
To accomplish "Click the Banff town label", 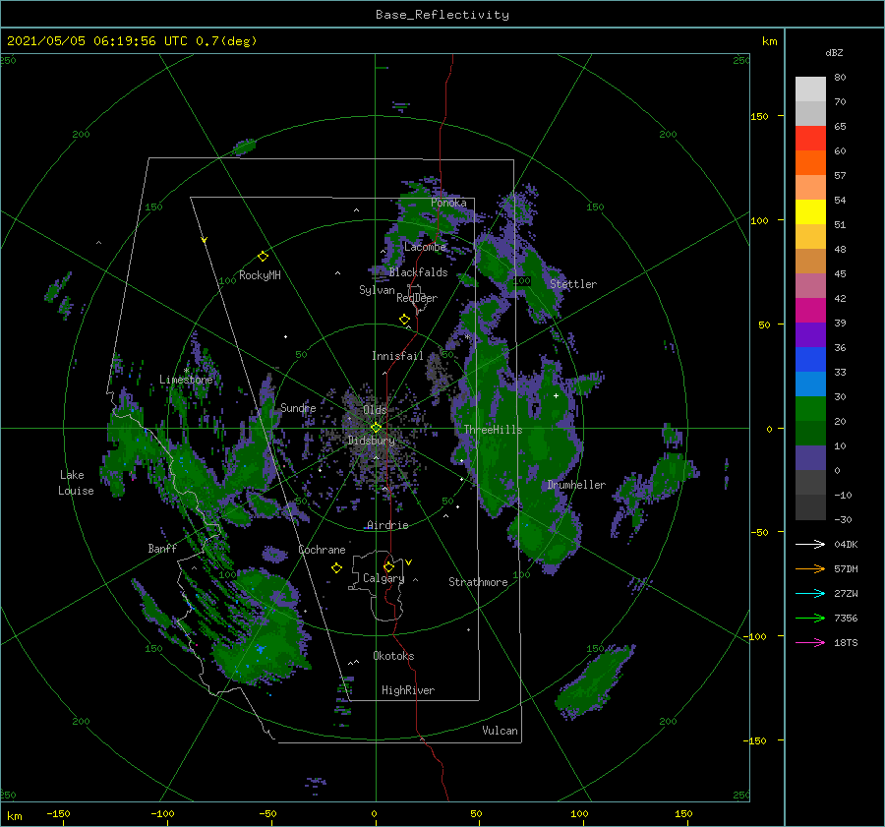I will (x=162, y=548).
